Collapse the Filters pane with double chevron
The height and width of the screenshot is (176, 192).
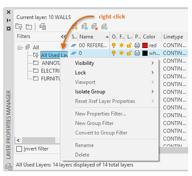coord(63,37)
